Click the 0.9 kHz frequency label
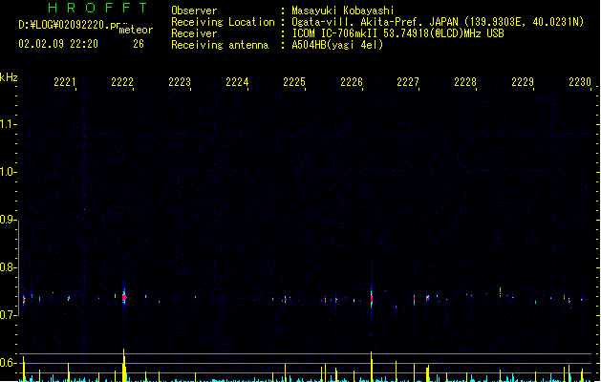601x382 pixels. [8, 220]
